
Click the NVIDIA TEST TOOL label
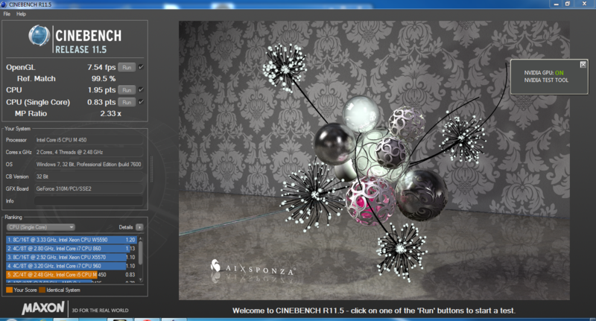pyautogui.click(x=546, y=80)
